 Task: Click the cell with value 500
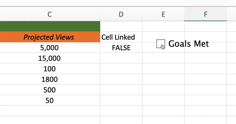point(50,90)
